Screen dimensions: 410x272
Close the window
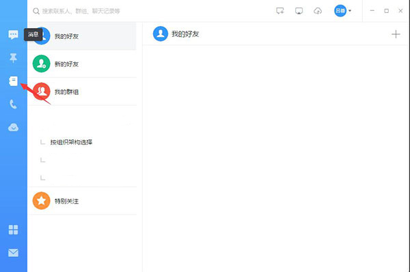[400, 11]
